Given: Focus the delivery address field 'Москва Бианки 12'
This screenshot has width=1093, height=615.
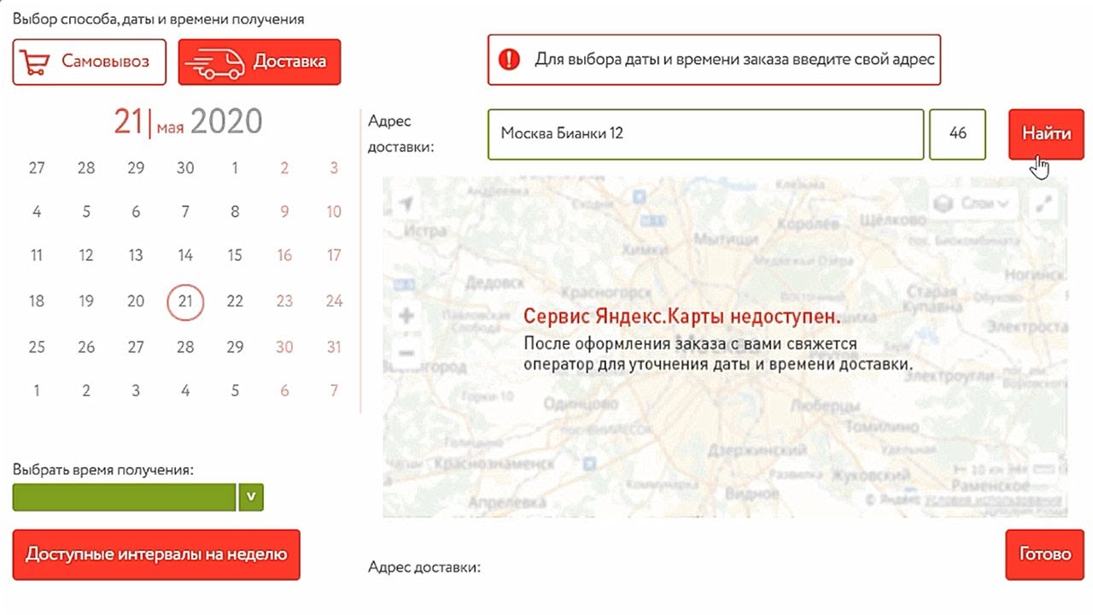Looking at the screenshot, I should tap(706, 134).
